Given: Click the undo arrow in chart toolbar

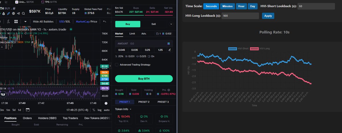Looking at the screenshot, I should click(x=105, y=22).
